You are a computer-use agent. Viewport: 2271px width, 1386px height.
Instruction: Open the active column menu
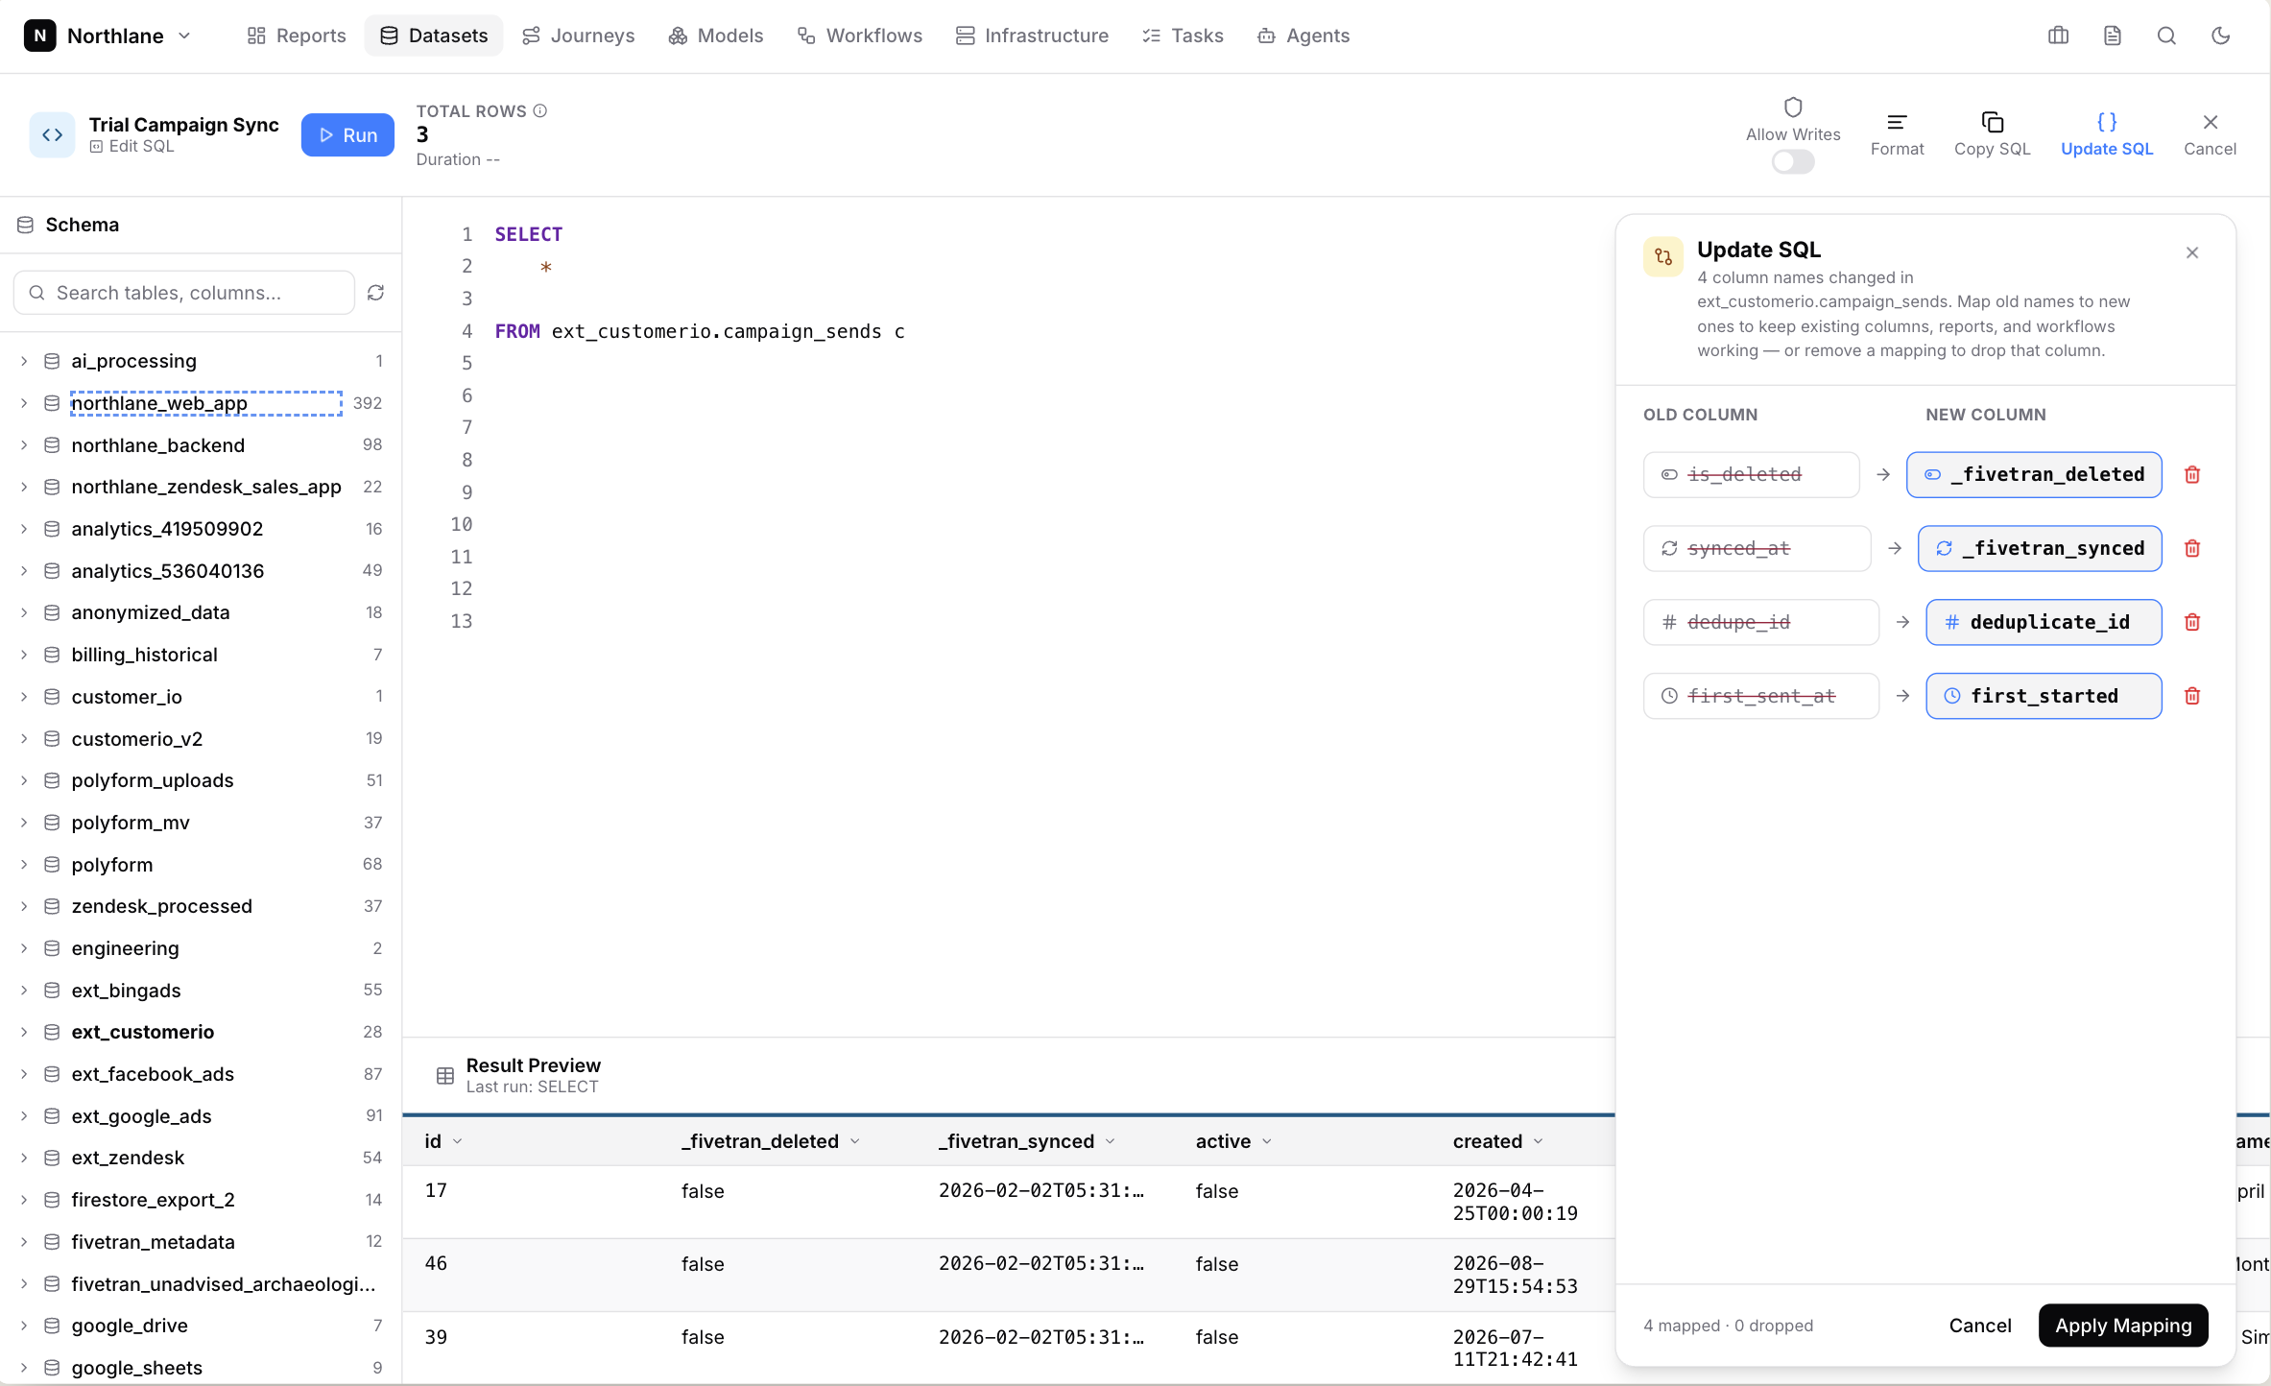coord(1267,1141)
